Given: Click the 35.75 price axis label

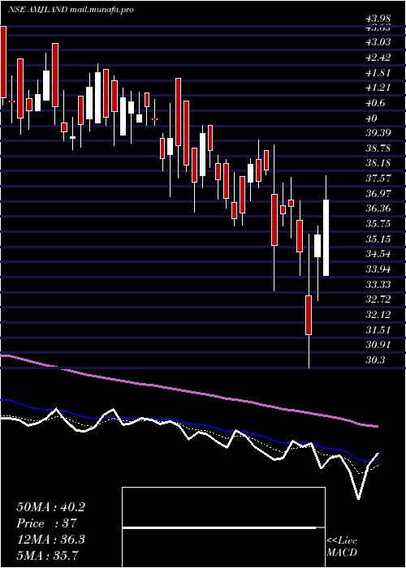Looking at the screenshot, I should pyautogui.click(x=378, y=224).
